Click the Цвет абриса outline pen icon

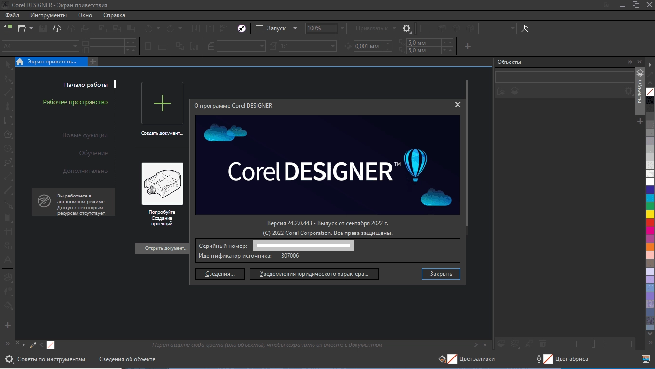pos(539,359)
